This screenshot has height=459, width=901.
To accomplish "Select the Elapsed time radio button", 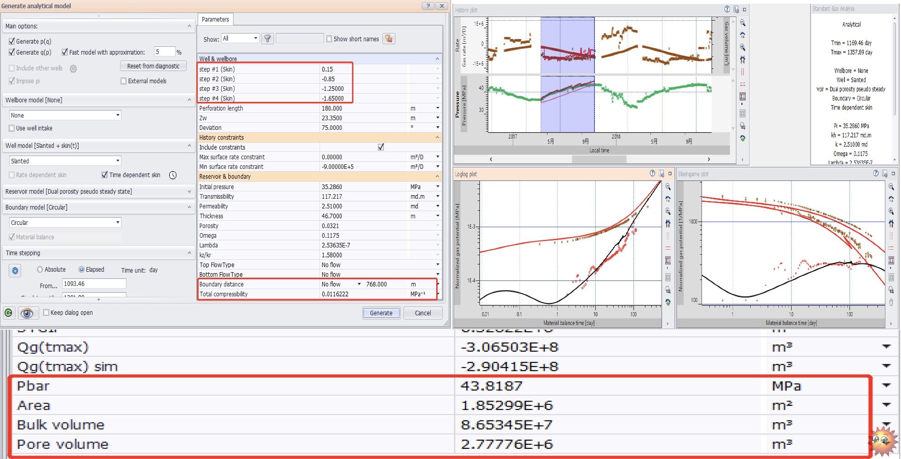I will click(81, 269).
